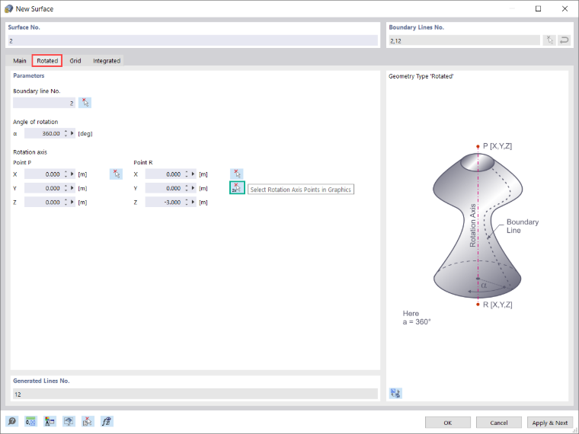Click the Point P Y coordinate field
579x434 pixels.
point(43,188)
